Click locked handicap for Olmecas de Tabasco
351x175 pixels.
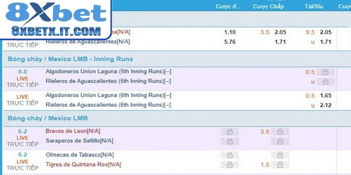tap(280, 155)
